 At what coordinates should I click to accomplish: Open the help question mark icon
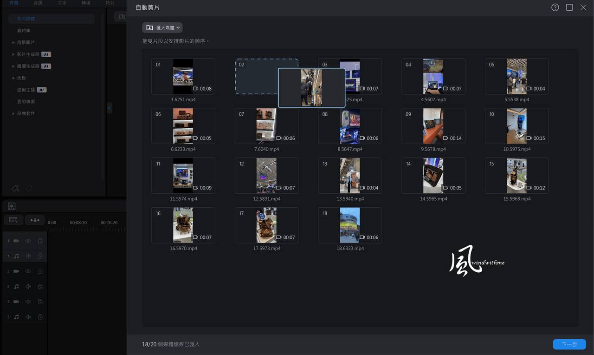coord(555,7)
